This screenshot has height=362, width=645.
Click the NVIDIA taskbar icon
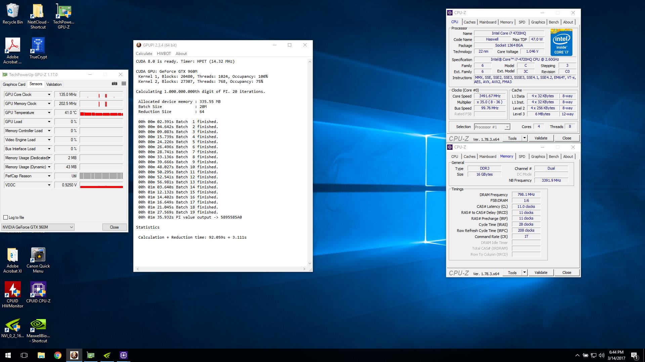point(107,355)
